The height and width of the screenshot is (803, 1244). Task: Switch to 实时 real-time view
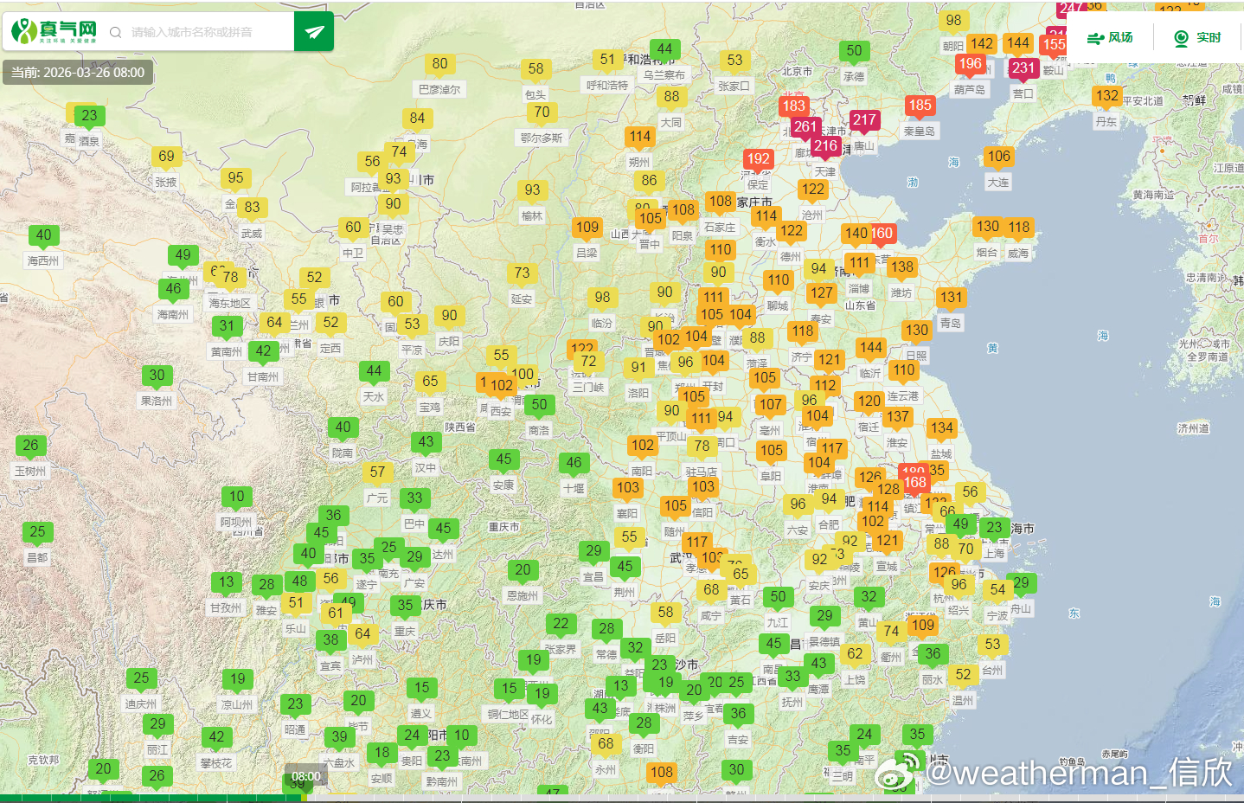click(1197, 38)
